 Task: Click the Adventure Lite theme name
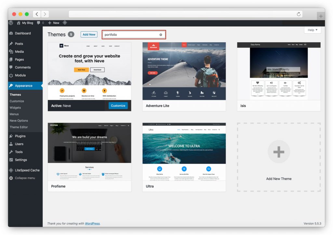coord(158,105)
